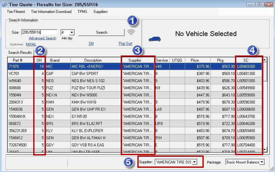
Task: Sort by Service column header
Action: click(162, 60)
